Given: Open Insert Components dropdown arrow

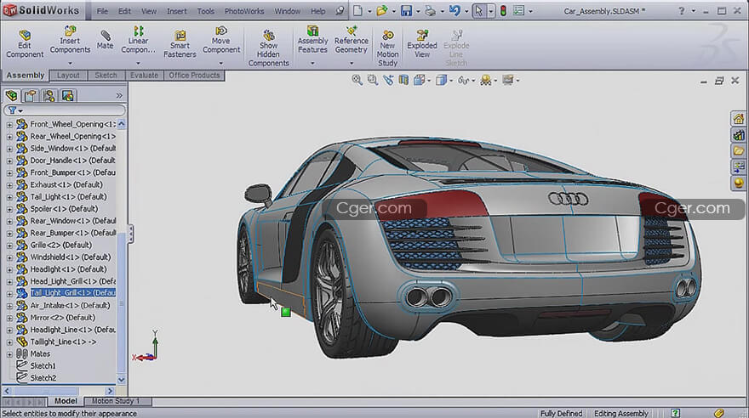Looking at the screenshot, I should point(70,63).
